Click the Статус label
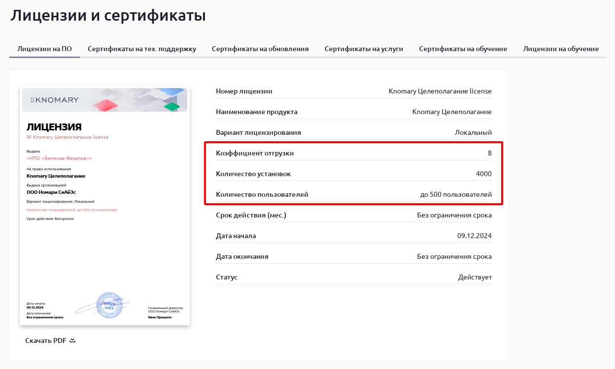615x369 pixels. point(227,277)
